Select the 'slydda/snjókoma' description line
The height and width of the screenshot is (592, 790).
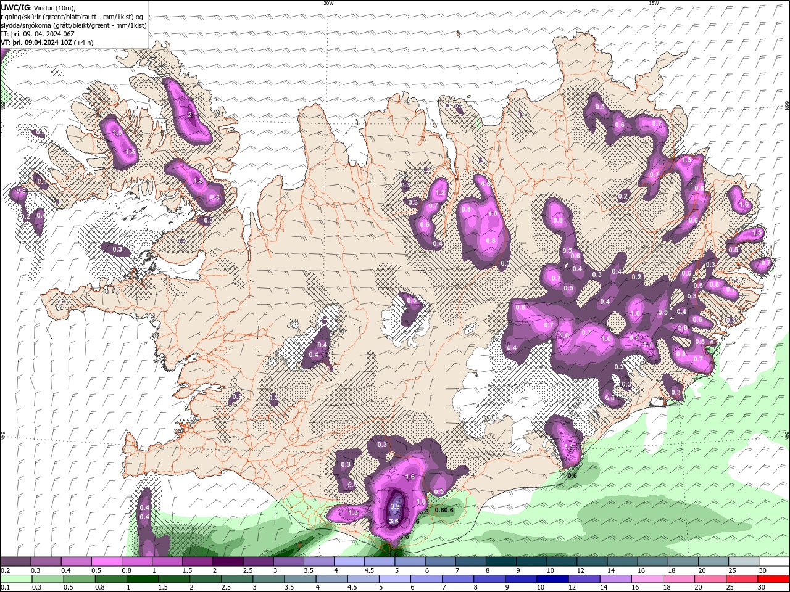coord(72,25)
